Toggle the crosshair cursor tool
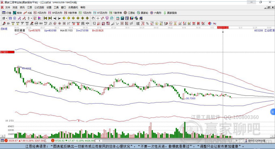The height and width of the screenshot is (149, 275). 98,18
